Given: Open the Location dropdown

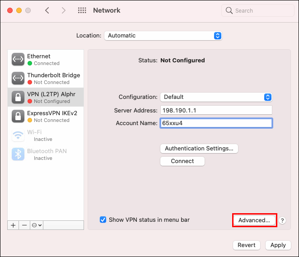Looking at the screenshot, I should 163,36.
